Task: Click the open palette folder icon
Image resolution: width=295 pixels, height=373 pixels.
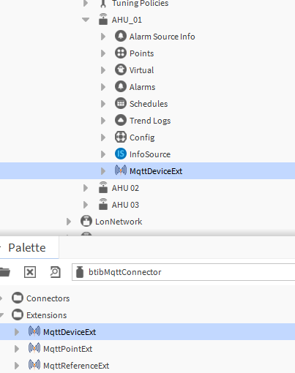Action: tap(5, 272)
